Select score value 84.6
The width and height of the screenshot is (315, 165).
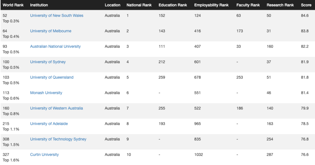tap(305, 15)
